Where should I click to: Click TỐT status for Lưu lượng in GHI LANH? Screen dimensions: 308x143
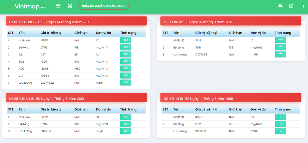tap(280, 54)
